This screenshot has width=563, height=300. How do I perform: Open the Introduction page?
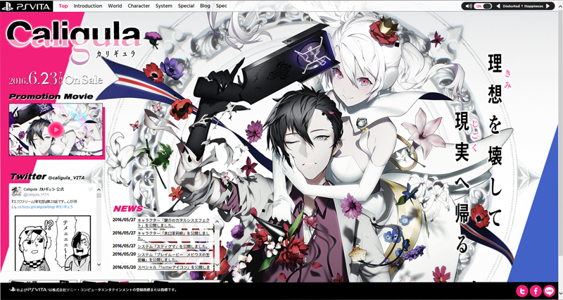[x=88, y=6]
